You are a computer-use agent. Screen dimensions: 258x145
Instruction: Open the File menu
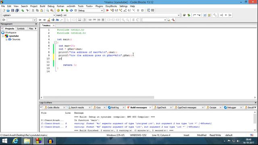3,6
